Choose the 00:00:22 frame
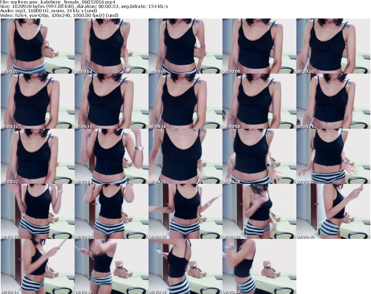The height and width of the screenshot is (294, 371). 38,156
